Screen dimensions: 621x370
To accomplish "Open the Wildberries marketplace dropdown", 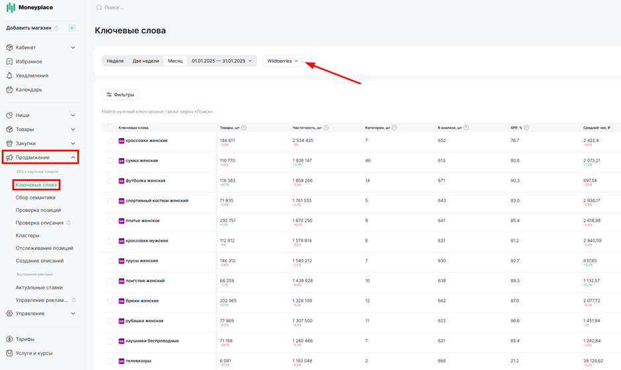I will coord(282,61).
